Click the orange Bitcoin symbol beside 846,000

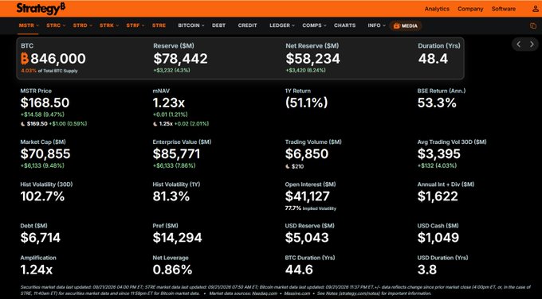[25, 59]
